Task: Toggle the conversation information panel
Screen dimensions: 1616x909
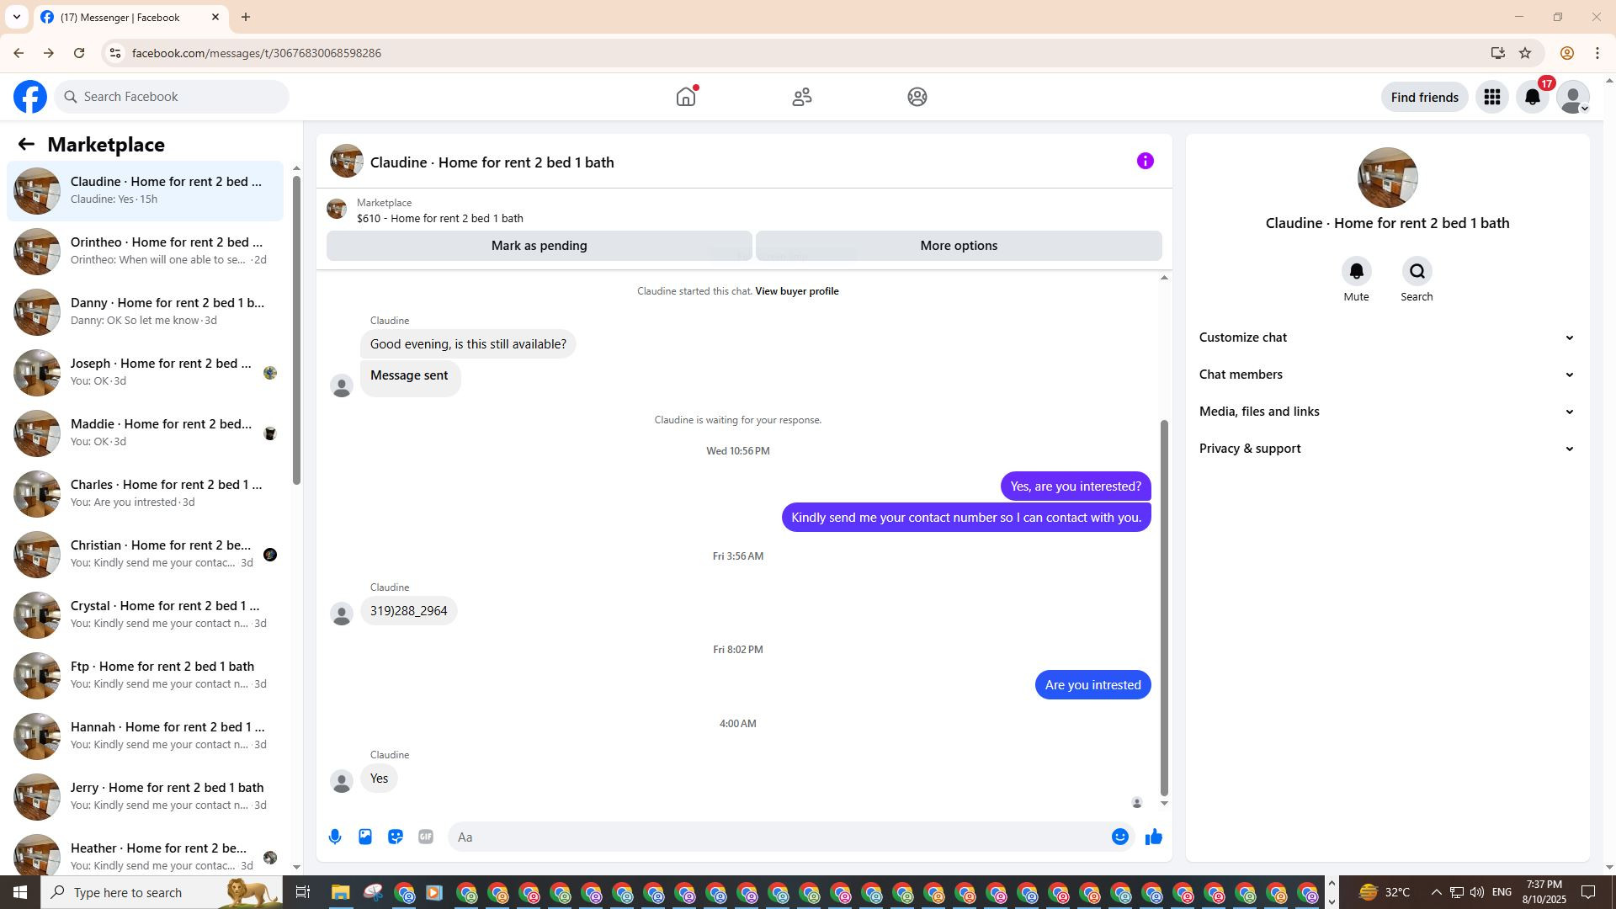Action: [x=1145, y=161]
